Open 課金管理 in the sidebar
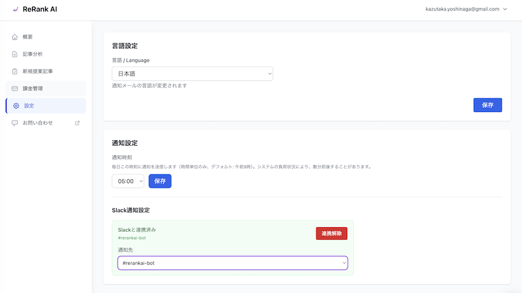This screenshot has height=293, width=522. pyautogui.click(x=46, y=89)
